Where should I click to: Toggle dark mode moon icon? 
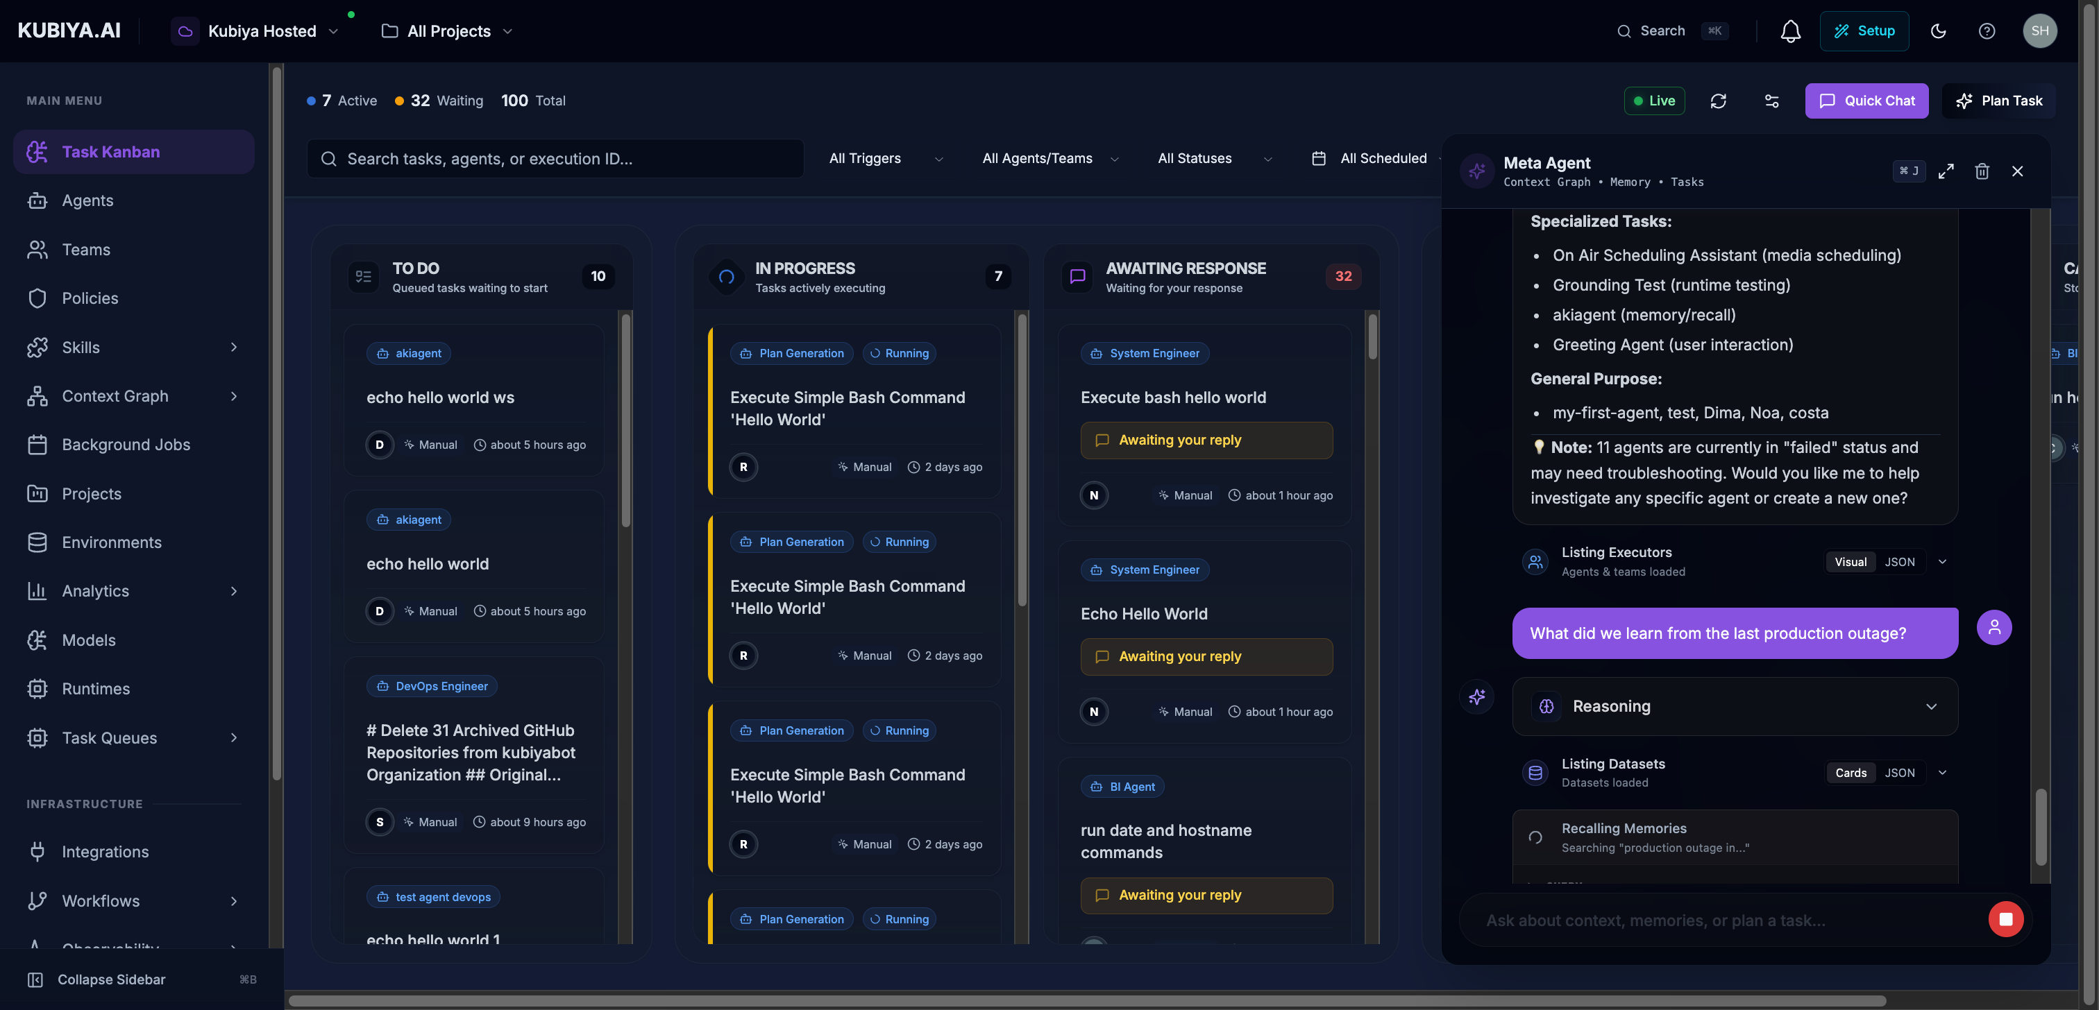point(1939,31)
